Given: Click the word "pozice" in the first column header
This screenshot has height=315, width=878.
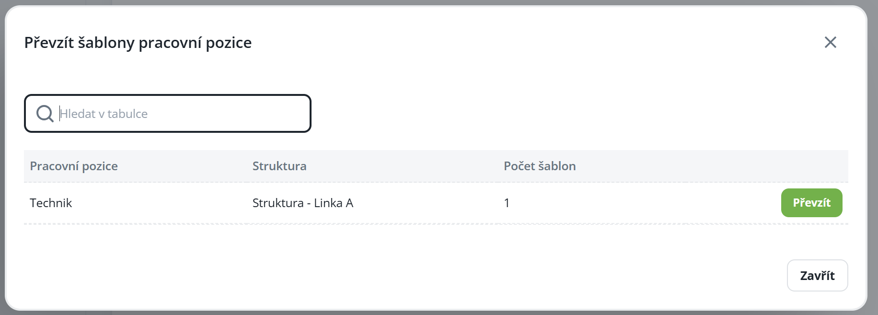Looking at the screenshot, I should point(100,166).
